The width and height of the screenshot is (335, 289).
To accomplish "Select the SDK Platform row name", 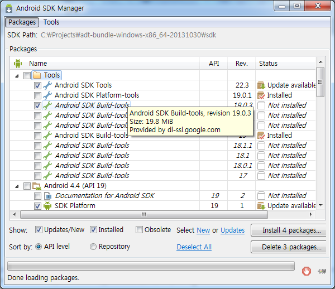I will point(75,206).
